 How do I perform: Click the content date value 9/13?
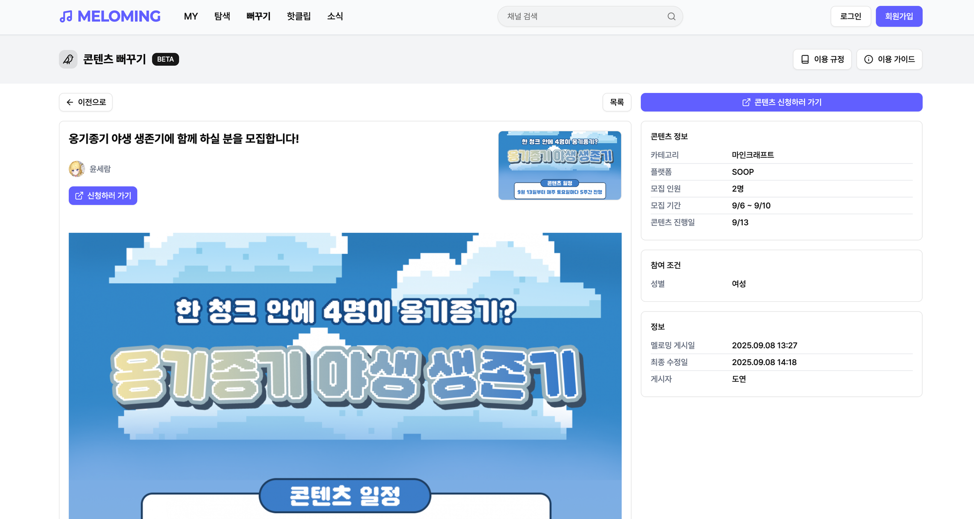click(x=740, y=222)
